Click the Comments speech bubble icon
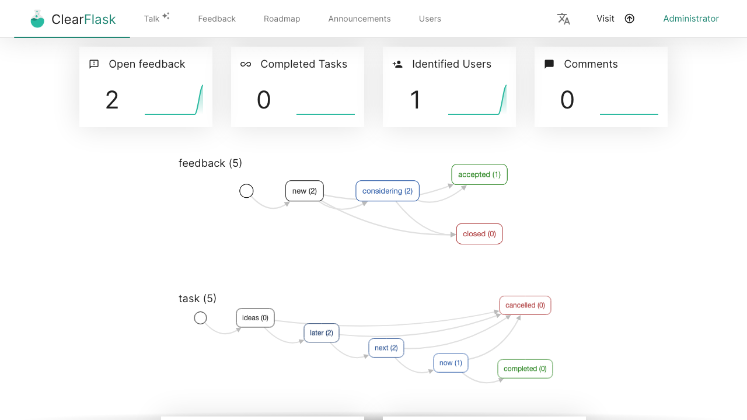Image resolution: width=747 pixels, height=420 pixels. [x=549, y=64]
